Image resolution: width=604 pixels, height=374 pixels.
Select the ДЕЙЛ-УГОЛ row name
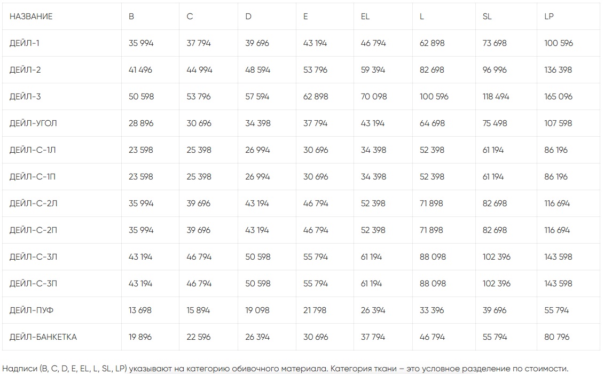click(x=33, y=123)
